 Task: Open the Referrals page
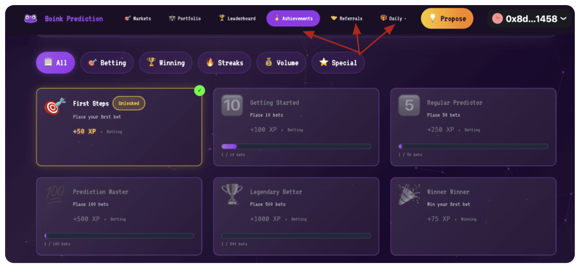click(x=347, y=19)
